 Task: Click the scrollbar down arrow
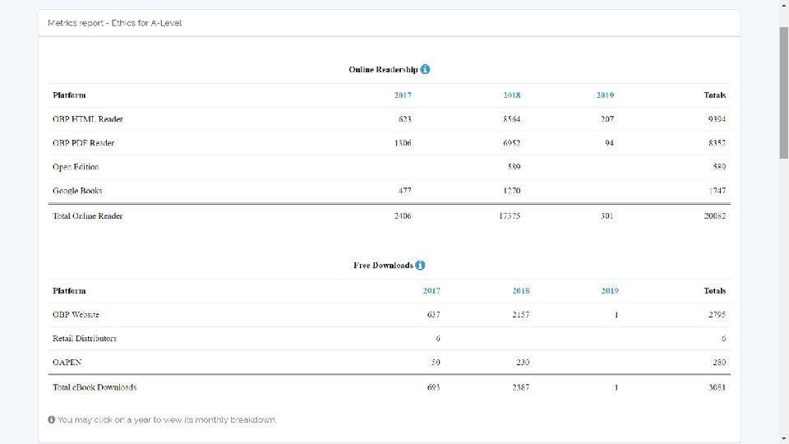[x=783, y=439]
